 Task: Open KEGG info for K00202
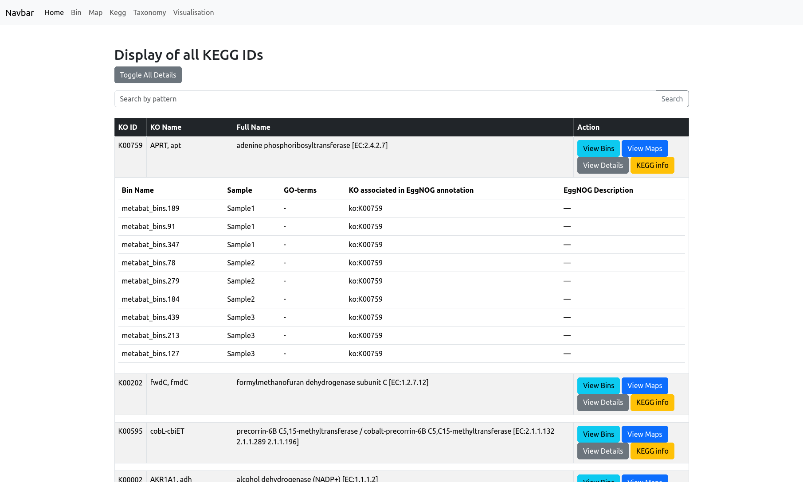point(652,402)
